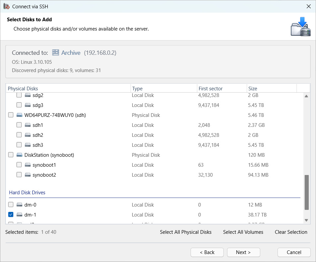This screenshot has width=316, height=262.
Task: Click the dm-1 disk icon
Action: coord(19,215)
